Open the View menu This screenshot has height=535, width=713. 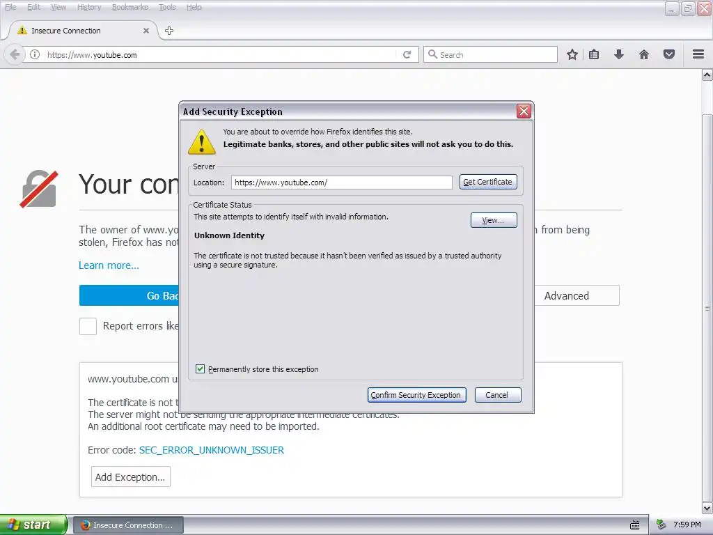tap(58, 7)
